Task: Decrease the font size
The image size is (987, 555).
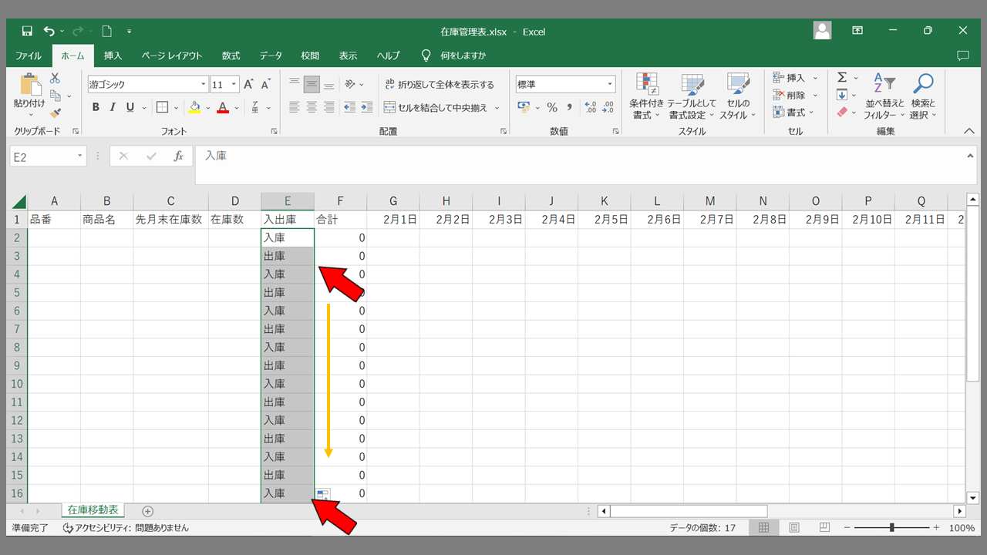Action: tap(266, 85)
